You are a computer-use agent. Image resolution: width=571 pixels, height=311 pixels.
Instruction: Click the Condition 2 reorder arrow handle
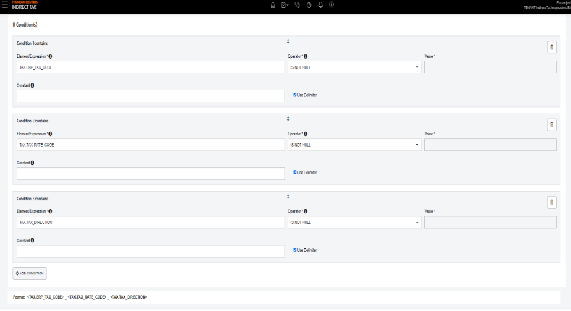click(x=288, y=119)
